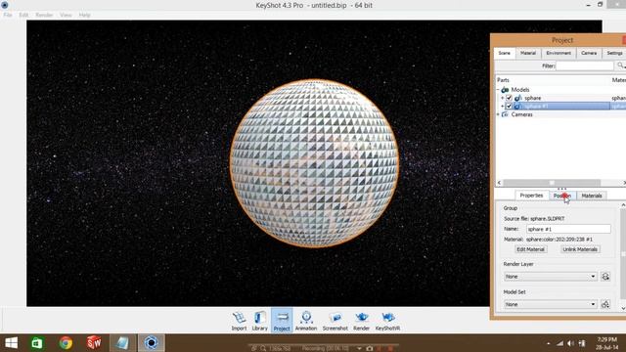
Task: Click the network signal icon in the system tray
Action: (x=560, y=343)
